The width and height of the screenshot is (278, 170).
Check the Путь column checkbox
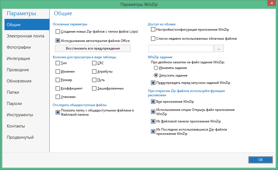pyautogui.click(x=94, y=80)
